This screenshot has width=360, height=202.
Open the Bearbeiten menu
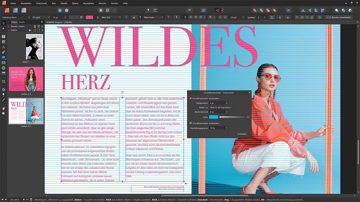(26, 3)
